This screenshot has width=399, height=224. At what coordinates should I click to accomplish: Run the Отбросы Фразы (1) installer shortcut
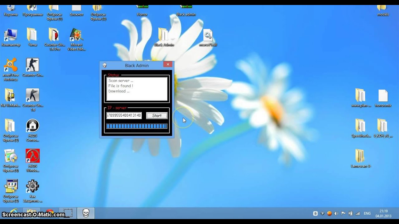11,161
